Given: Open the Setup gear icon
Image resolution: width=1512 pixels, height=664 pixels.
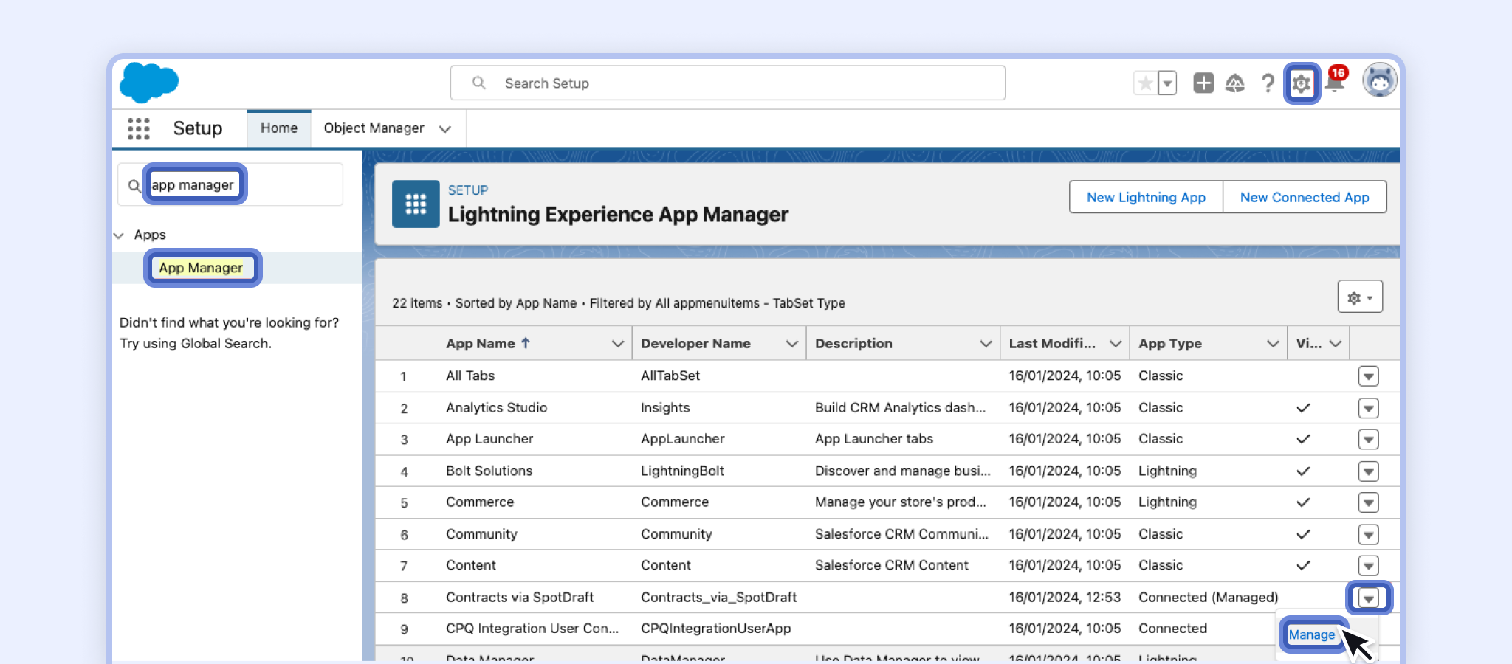Looking at the screenshot, I should (x=1302, y=83).
